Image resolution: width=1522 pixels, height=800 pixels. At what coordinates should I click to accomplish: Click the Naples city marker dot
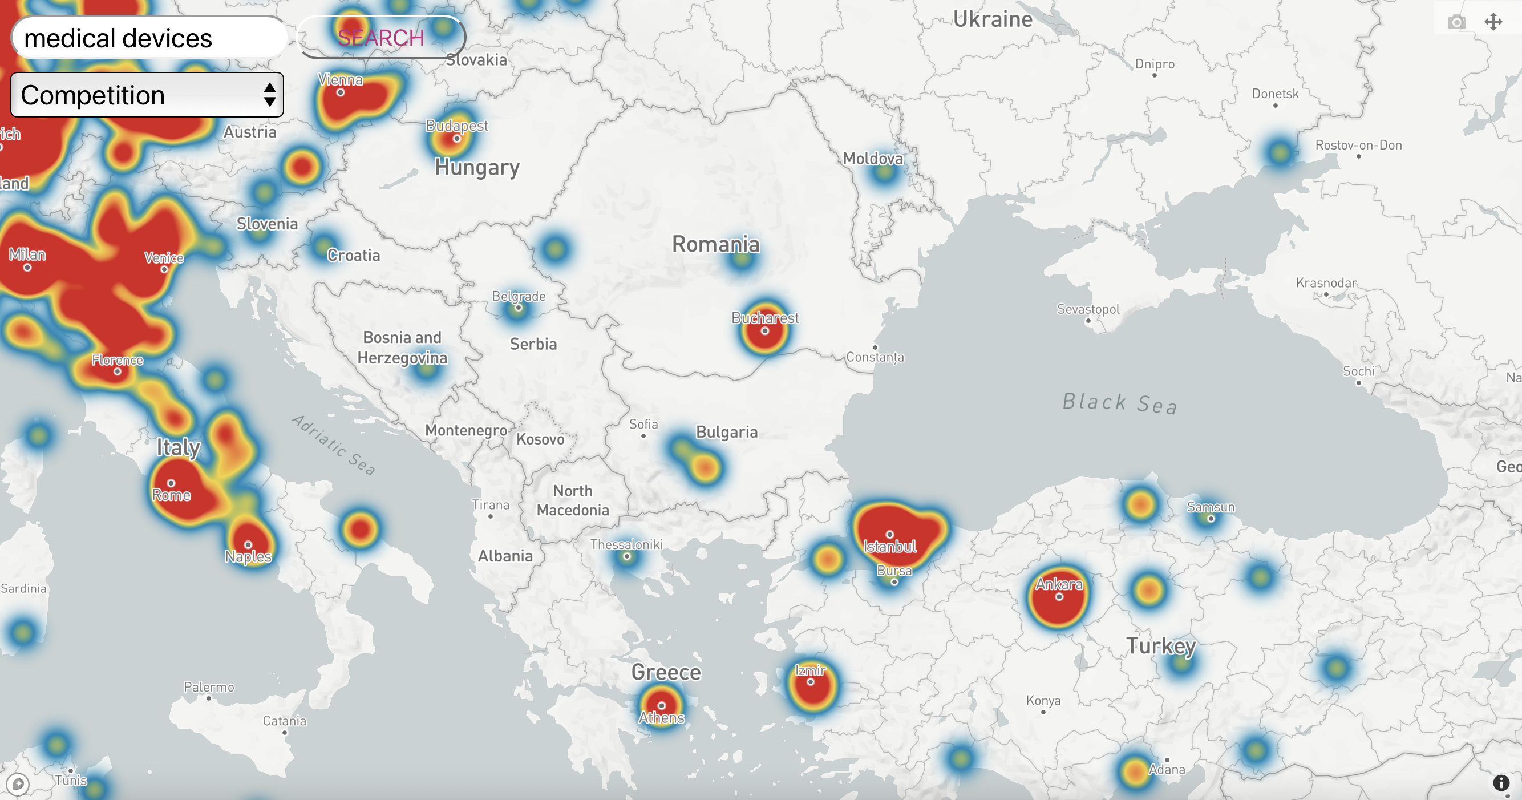pos(248,545)
